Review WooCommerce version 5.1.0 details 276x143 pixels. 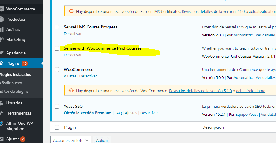tap(200, 91)
